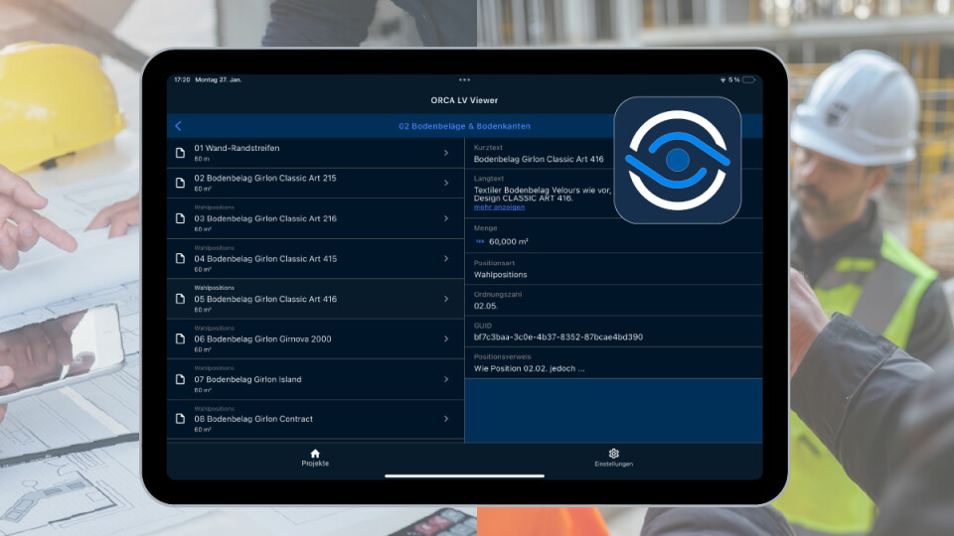Screen dimensions: 954x536
Task: Click the ORCA LV Viewer title
Action: [x=464, y=100]
